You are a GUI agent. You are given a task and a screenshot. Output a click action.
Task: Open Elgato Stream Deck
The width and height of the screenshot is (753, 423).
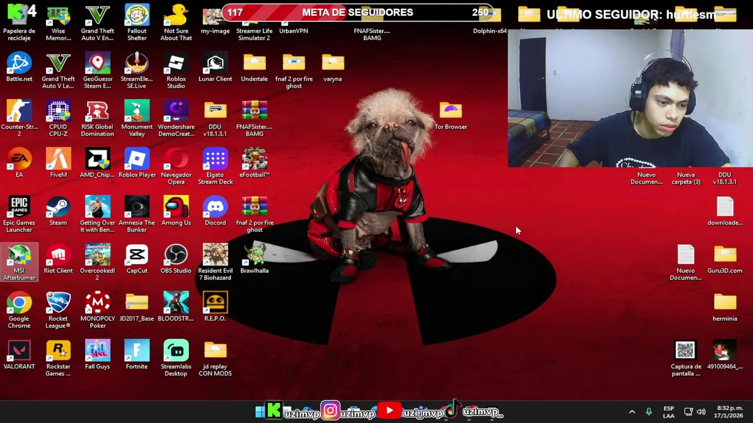215,166
